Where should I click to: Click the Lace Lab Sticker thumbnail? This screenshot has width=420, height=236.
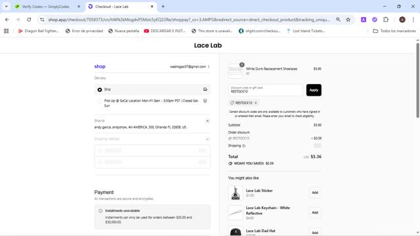[x=236, y=193]
